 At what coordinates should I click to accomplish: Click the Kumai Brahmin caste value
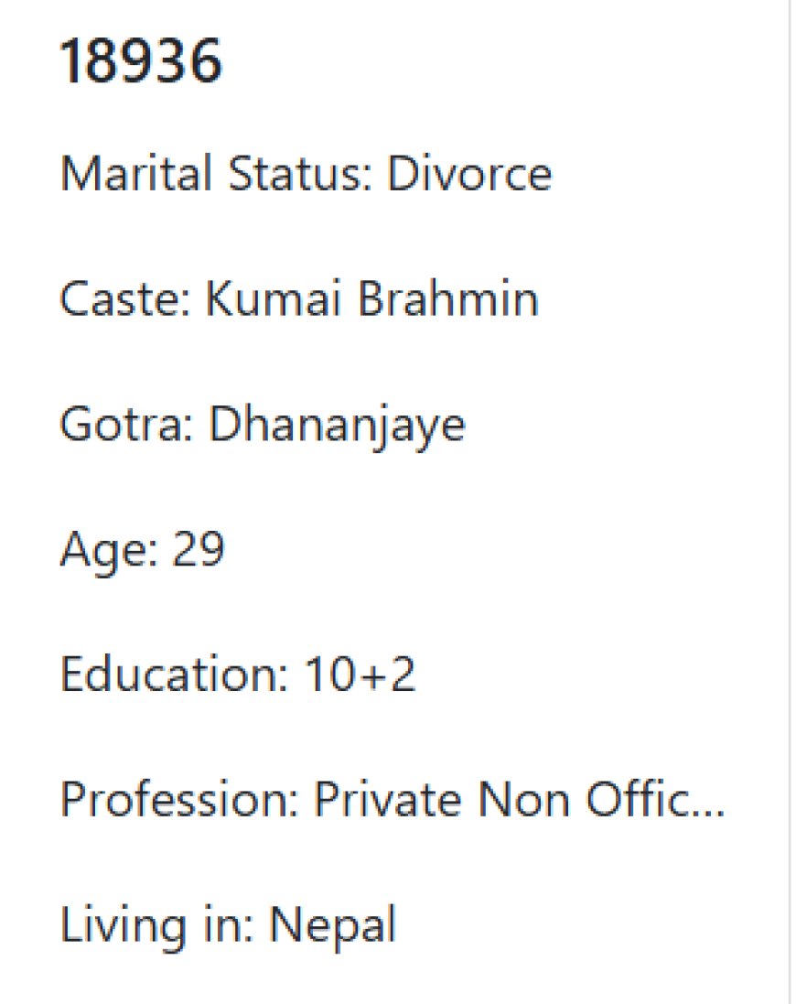pyautogui.click(x=371, y=298)
